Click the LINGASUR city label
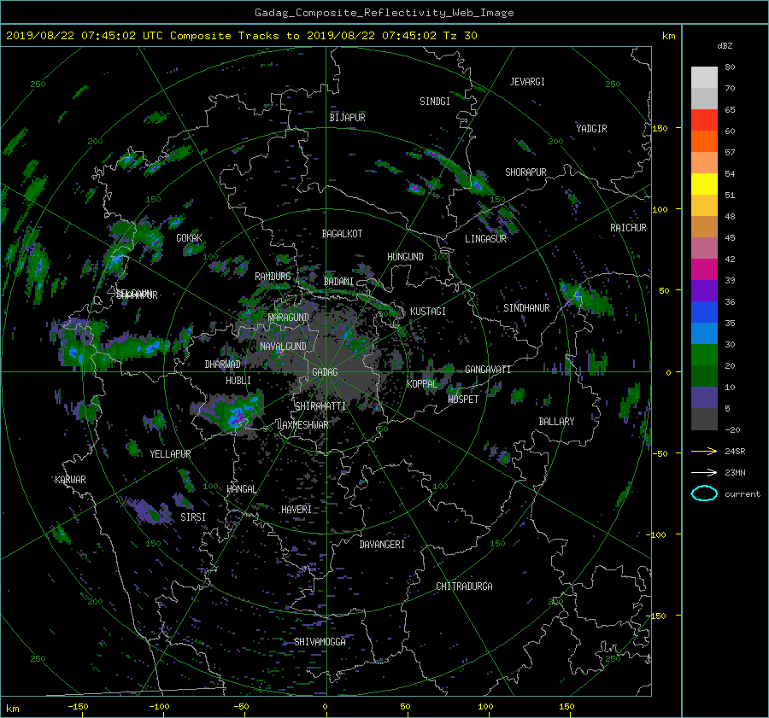 [485, 239]
